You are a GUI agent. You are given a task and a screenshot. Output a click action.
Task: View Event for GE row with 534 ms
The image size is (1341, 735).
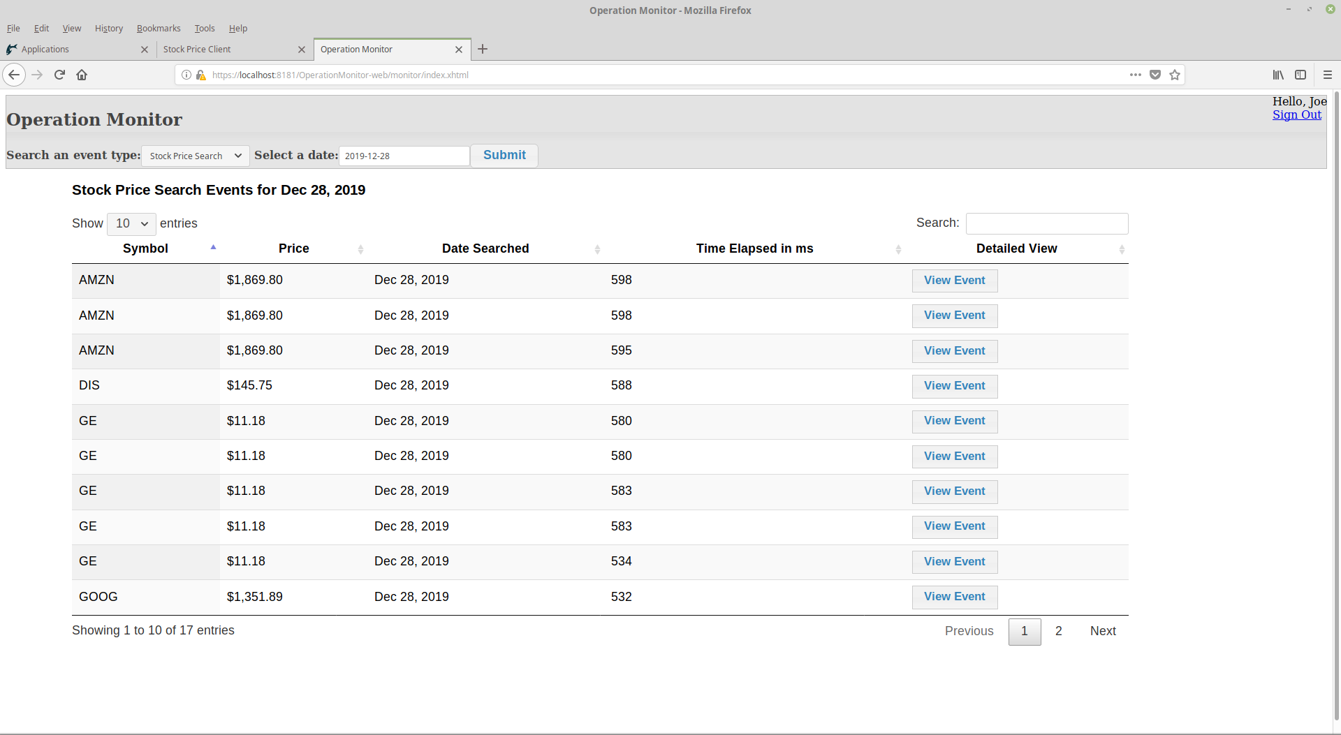point(954,562)
